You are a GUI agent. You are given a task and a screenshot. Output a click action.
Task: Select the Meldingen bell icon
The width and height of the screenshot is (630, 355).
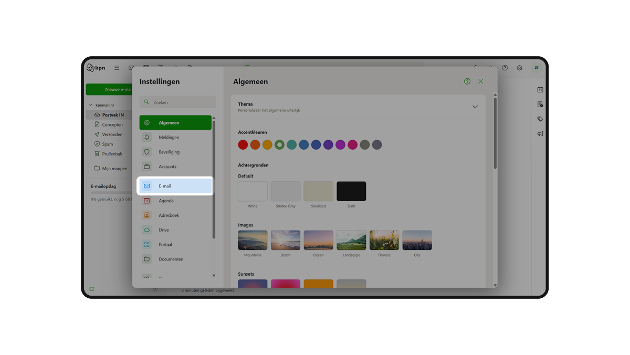147,137
